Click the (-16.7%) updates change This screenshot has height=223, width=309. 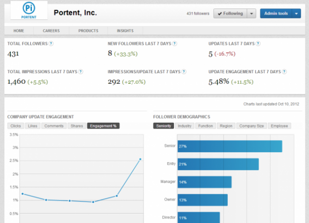225,54
